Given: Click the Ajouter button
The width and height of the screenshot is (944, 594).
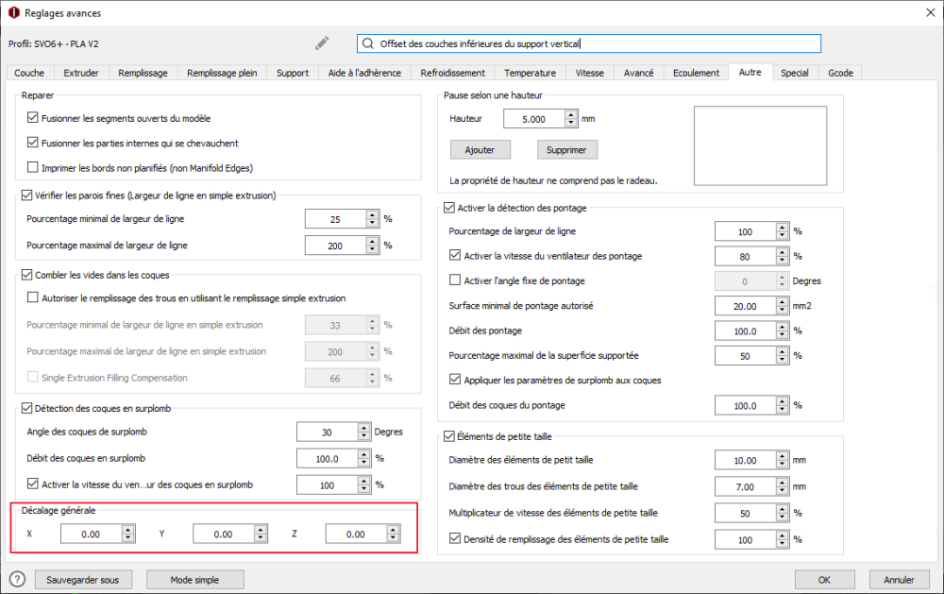Looking at the screenshot, I should (x=480, y=149).
